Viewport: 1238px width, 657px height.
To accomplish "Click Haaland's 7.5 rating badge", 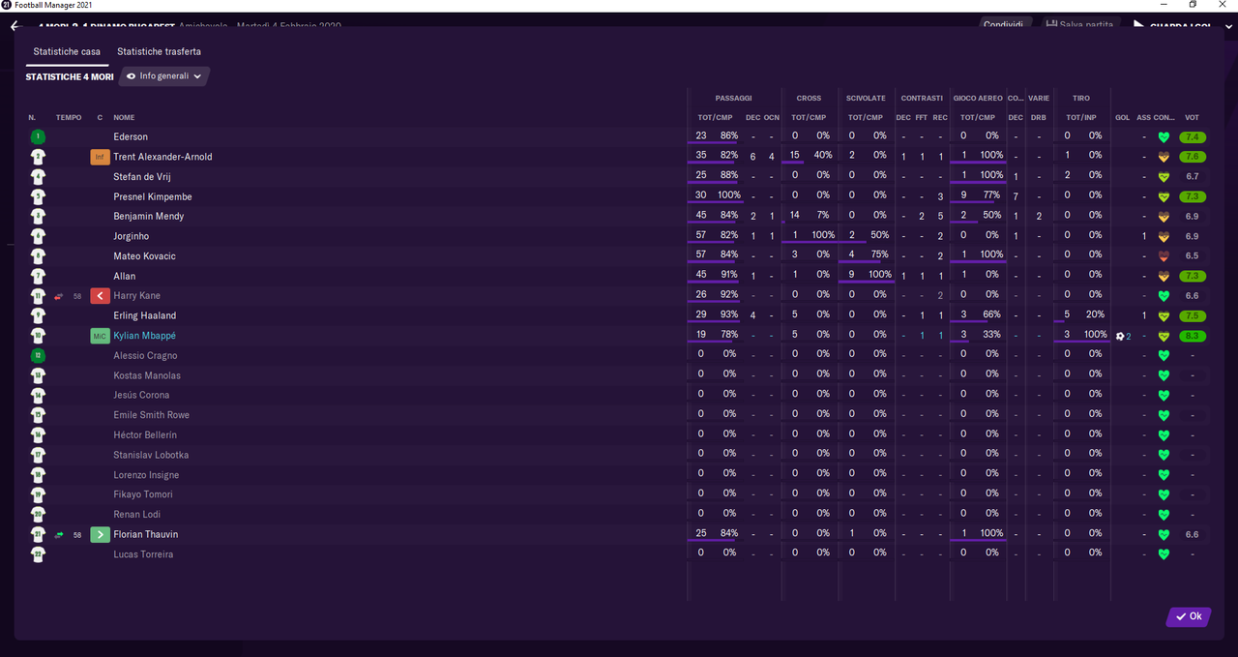I will pyautogui.click(x=1192, y=315).
